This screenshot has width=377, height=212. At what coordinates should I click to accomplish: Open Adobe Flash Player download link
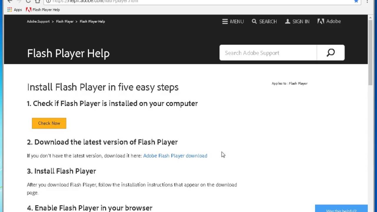(175, 156)
